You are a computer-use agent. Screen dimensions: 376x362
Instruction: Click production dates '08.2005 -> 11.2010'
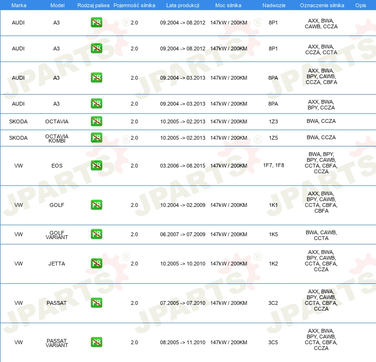pos(183,342)
